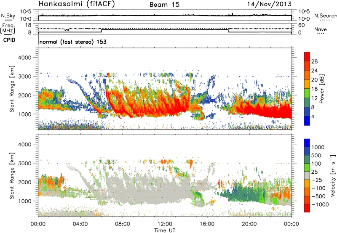Click the '60' tick on Nave scale
The image size is (337, 233).
point(302,25)
